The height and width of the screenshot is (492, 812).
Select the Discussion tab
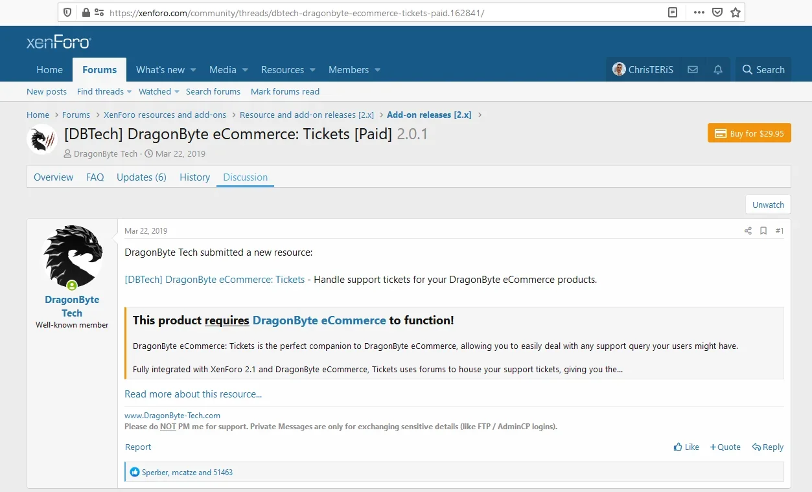[246, 177]
